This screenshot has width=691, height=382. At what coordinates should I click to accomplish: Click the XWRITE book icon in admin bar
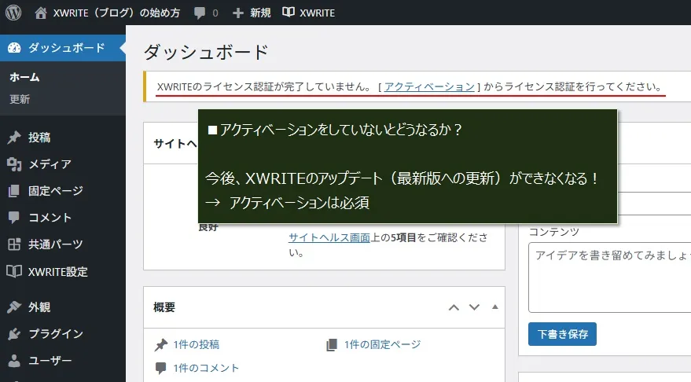point(289,13)
